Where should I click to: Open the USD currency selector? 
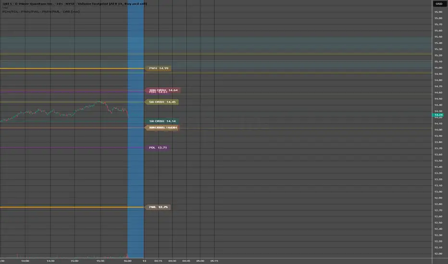point(439,4)
